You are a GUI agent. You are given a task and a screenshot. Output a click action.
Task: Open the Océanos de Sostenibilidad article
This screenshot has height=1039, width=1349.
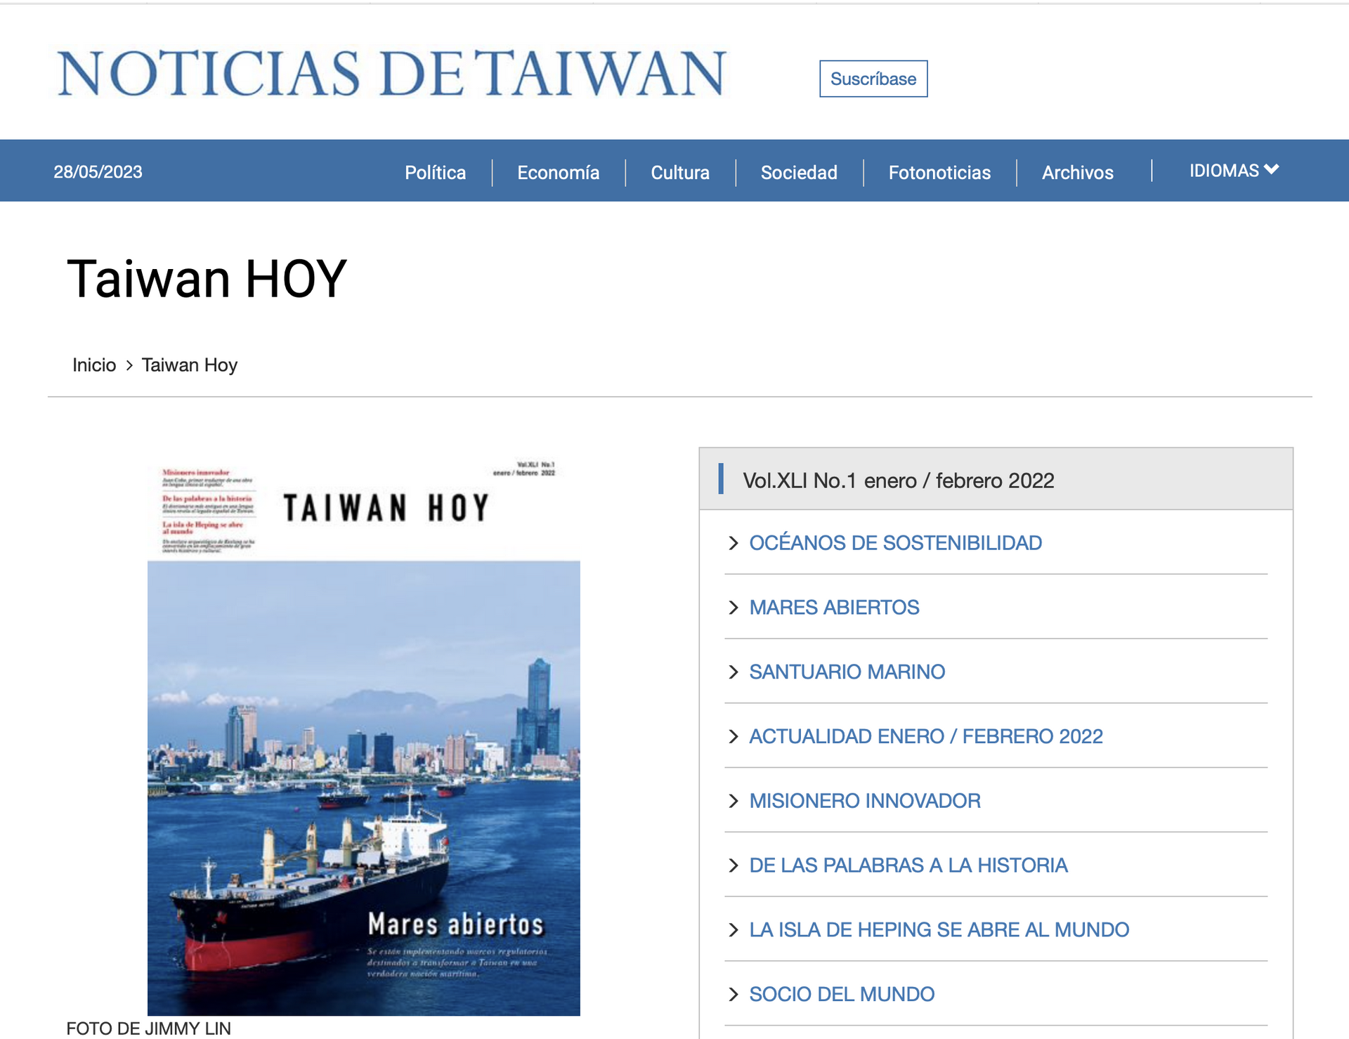[895, 543]
